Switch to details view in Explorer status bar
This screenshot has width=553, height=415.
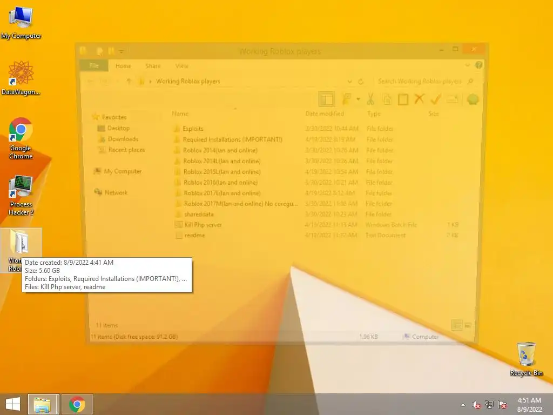(x=457, y=325)
